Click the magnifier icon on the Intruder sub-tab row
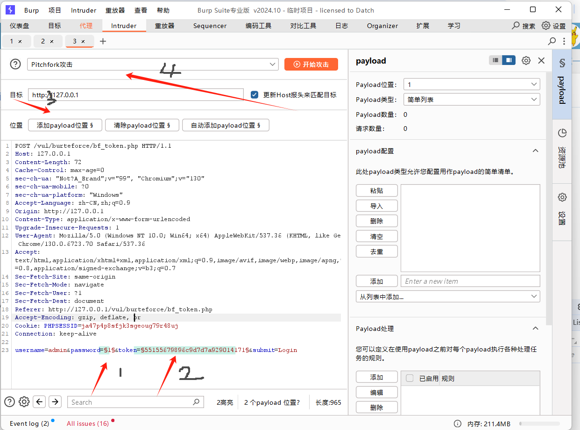 coord(552,41)
